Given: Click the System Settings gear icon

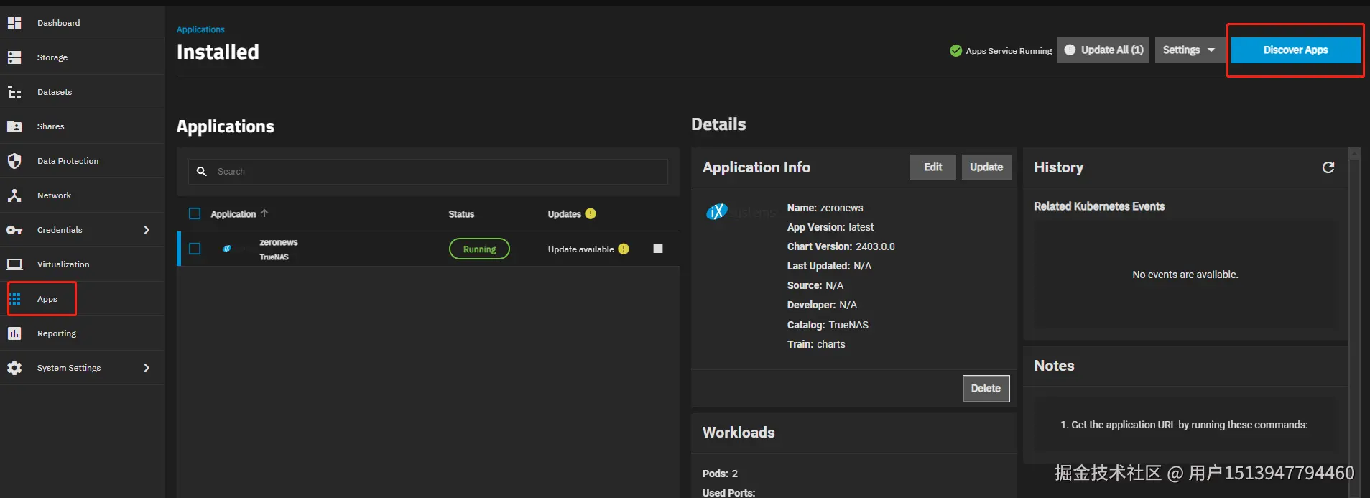Looking at the screenshot, I should 14,368.
